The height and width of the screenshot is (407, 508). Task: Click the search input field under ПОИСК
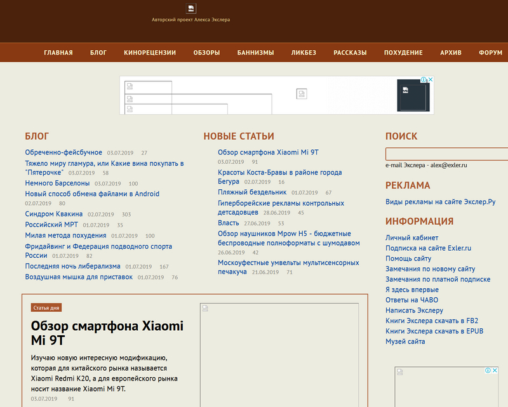click(446, 154)
